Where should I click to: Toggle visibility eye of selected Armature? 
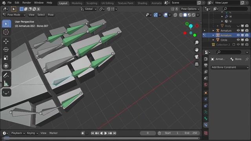238,35
